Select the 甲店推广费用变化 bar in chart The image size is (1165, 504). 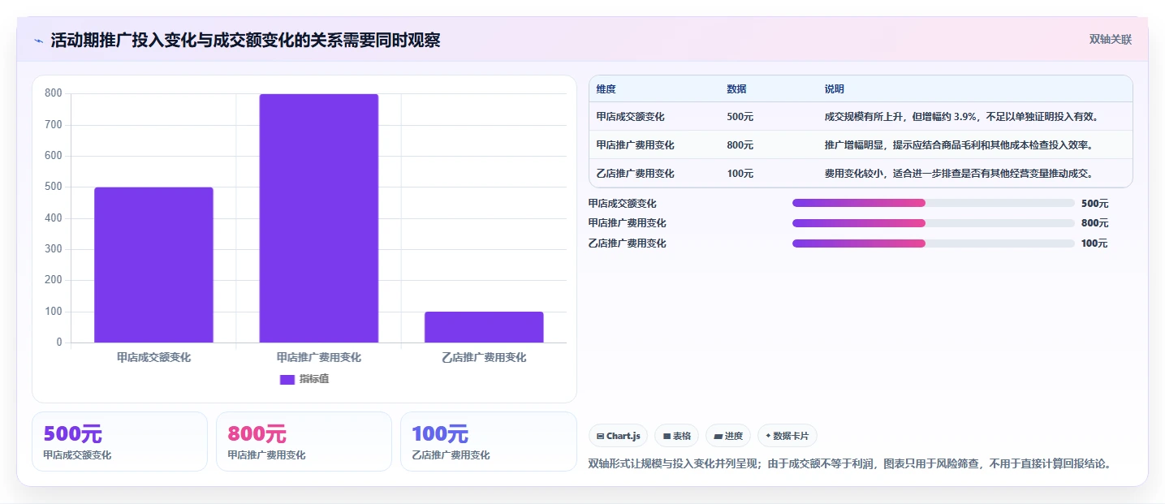click(x=318, y=218)
